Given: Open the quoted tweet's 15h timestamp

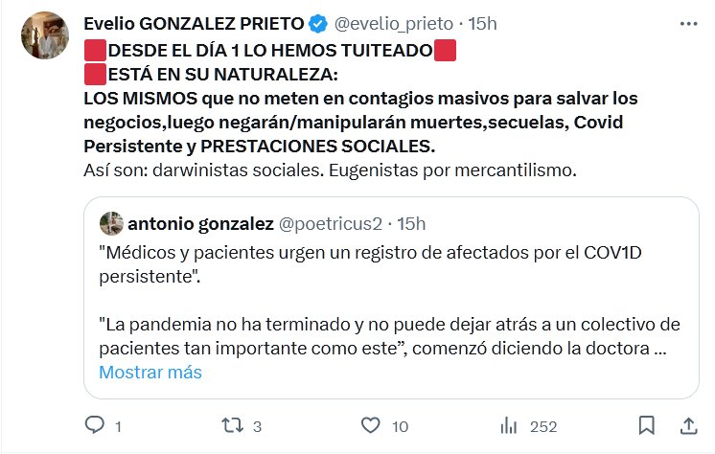Looking at the screenshot, I should (410, 223).
